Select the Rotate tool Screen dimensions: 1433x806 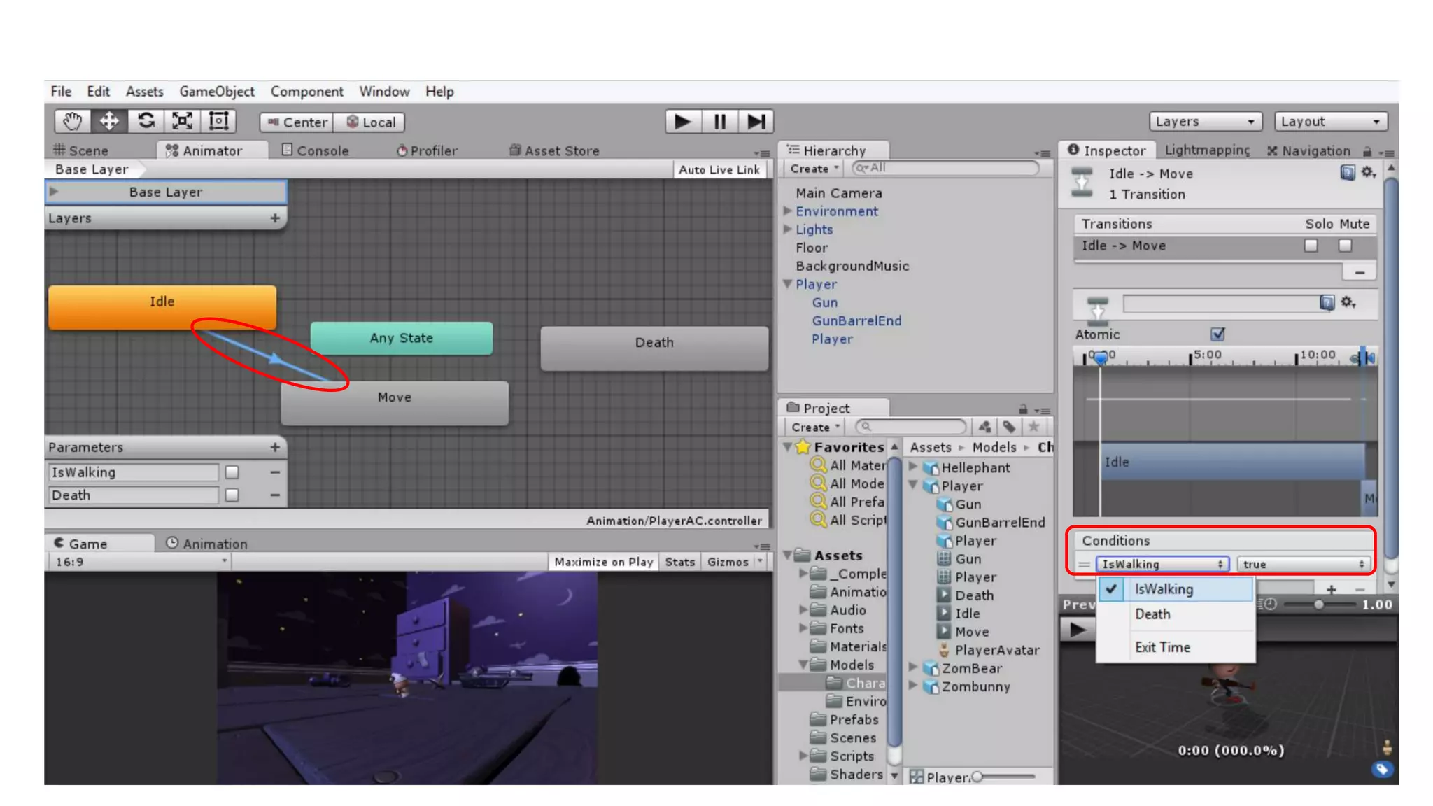pos(146,121)
